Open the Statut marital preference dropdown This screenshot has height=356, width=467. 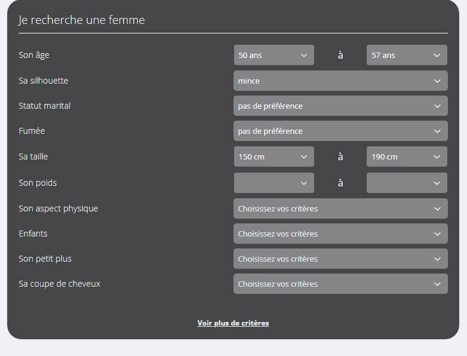point(340,106)
